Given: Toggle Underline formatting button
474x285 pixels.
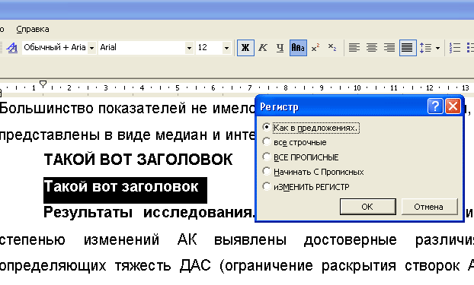Looking at the screenshot, I should (280, 48).
